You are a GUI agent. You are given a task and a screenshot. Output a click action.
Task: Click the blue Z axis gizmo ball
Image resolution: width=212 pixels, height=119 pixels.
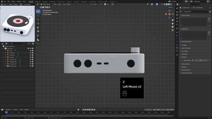[x=169, y=11]
